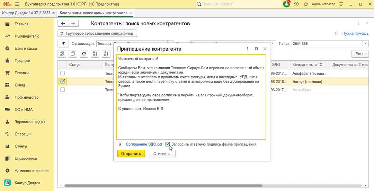The width and height of the screenshot is (374, 191).
Task: Clear the status filter field with X
Action: (x=273, y=44)
